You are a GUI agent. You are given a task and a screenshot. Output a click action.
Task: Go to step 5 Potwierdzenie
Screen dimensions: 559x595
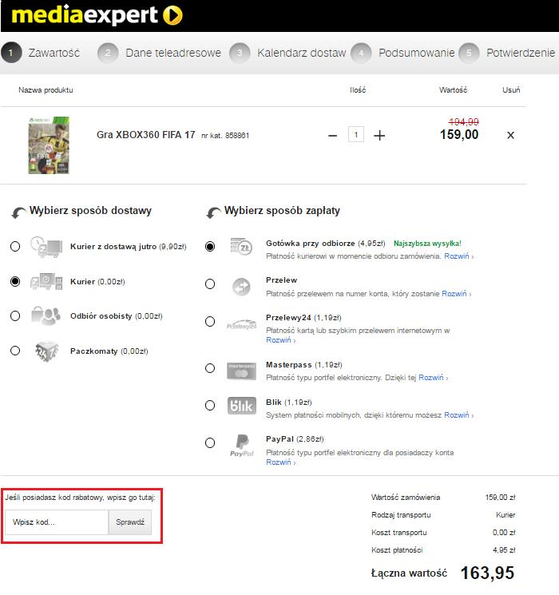[x=506, y=53]
